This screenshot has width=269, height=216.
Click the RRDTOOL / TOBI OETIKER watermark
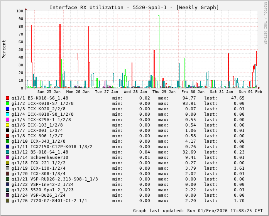265,22
